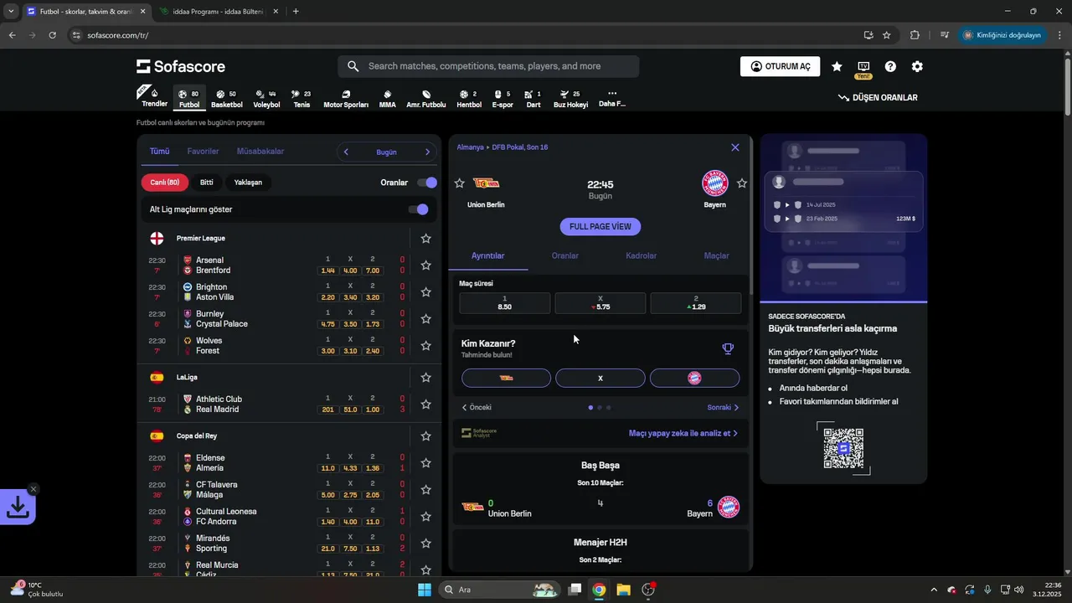Click the transfer promo QR code
Viewport: 1072px width, 603px height.
(843, 448)
